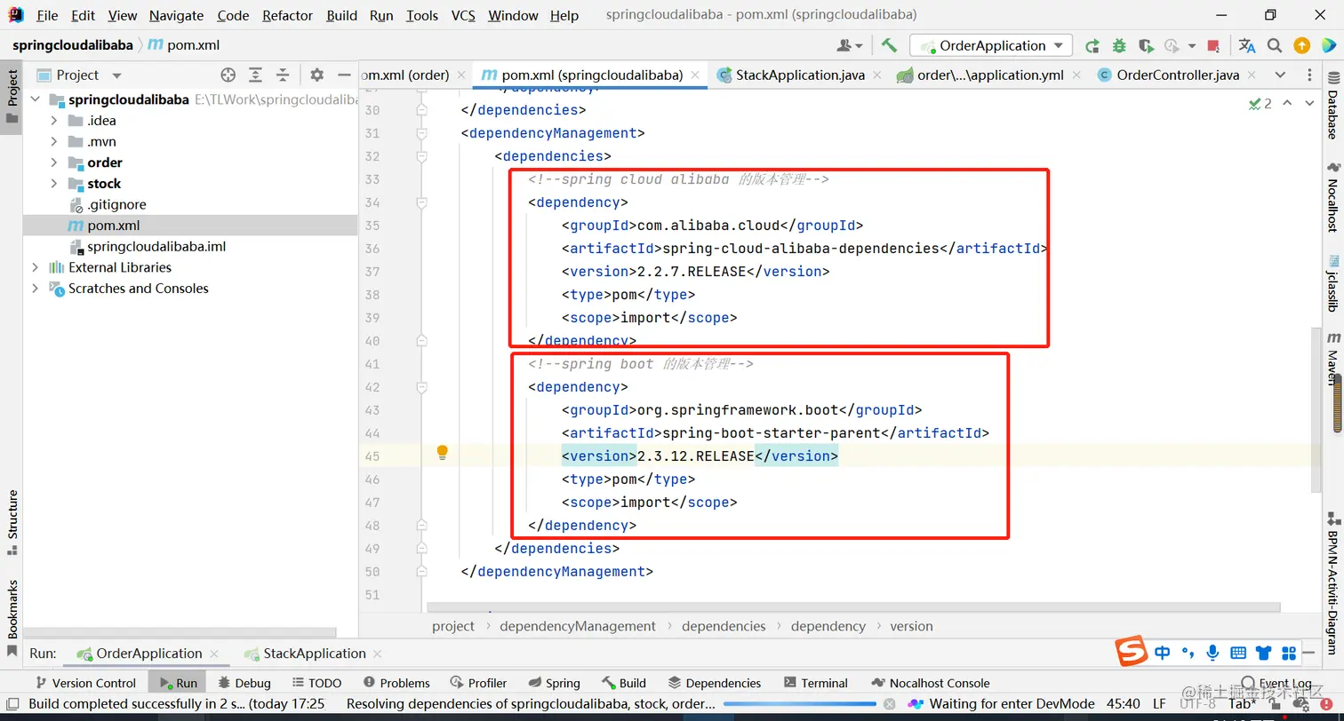The height and width of the screenshot is (721, 1344).
Task: Expand the order module folder
Action: [x=54, y=162]
